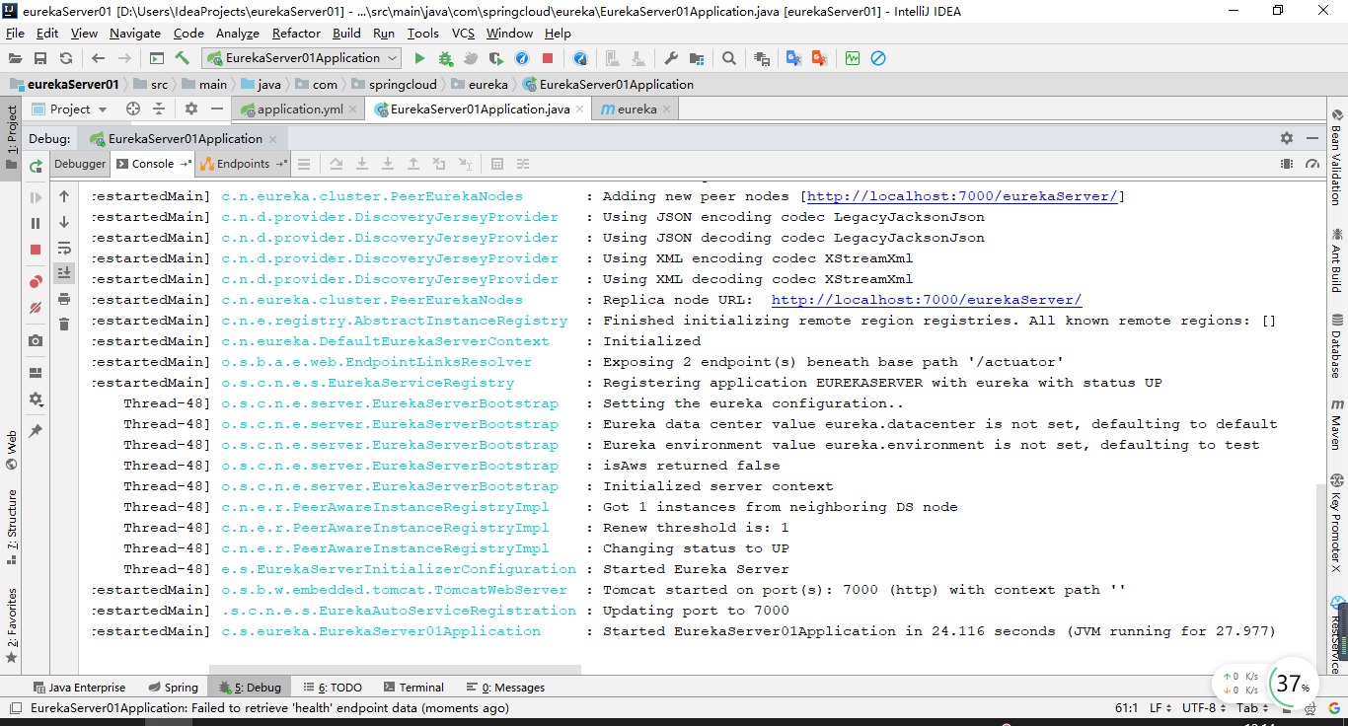The width and height of the screenshot is (1348, 726).
Task: Hide the Debug panel with minus icon
Action: pos(1312,138)
